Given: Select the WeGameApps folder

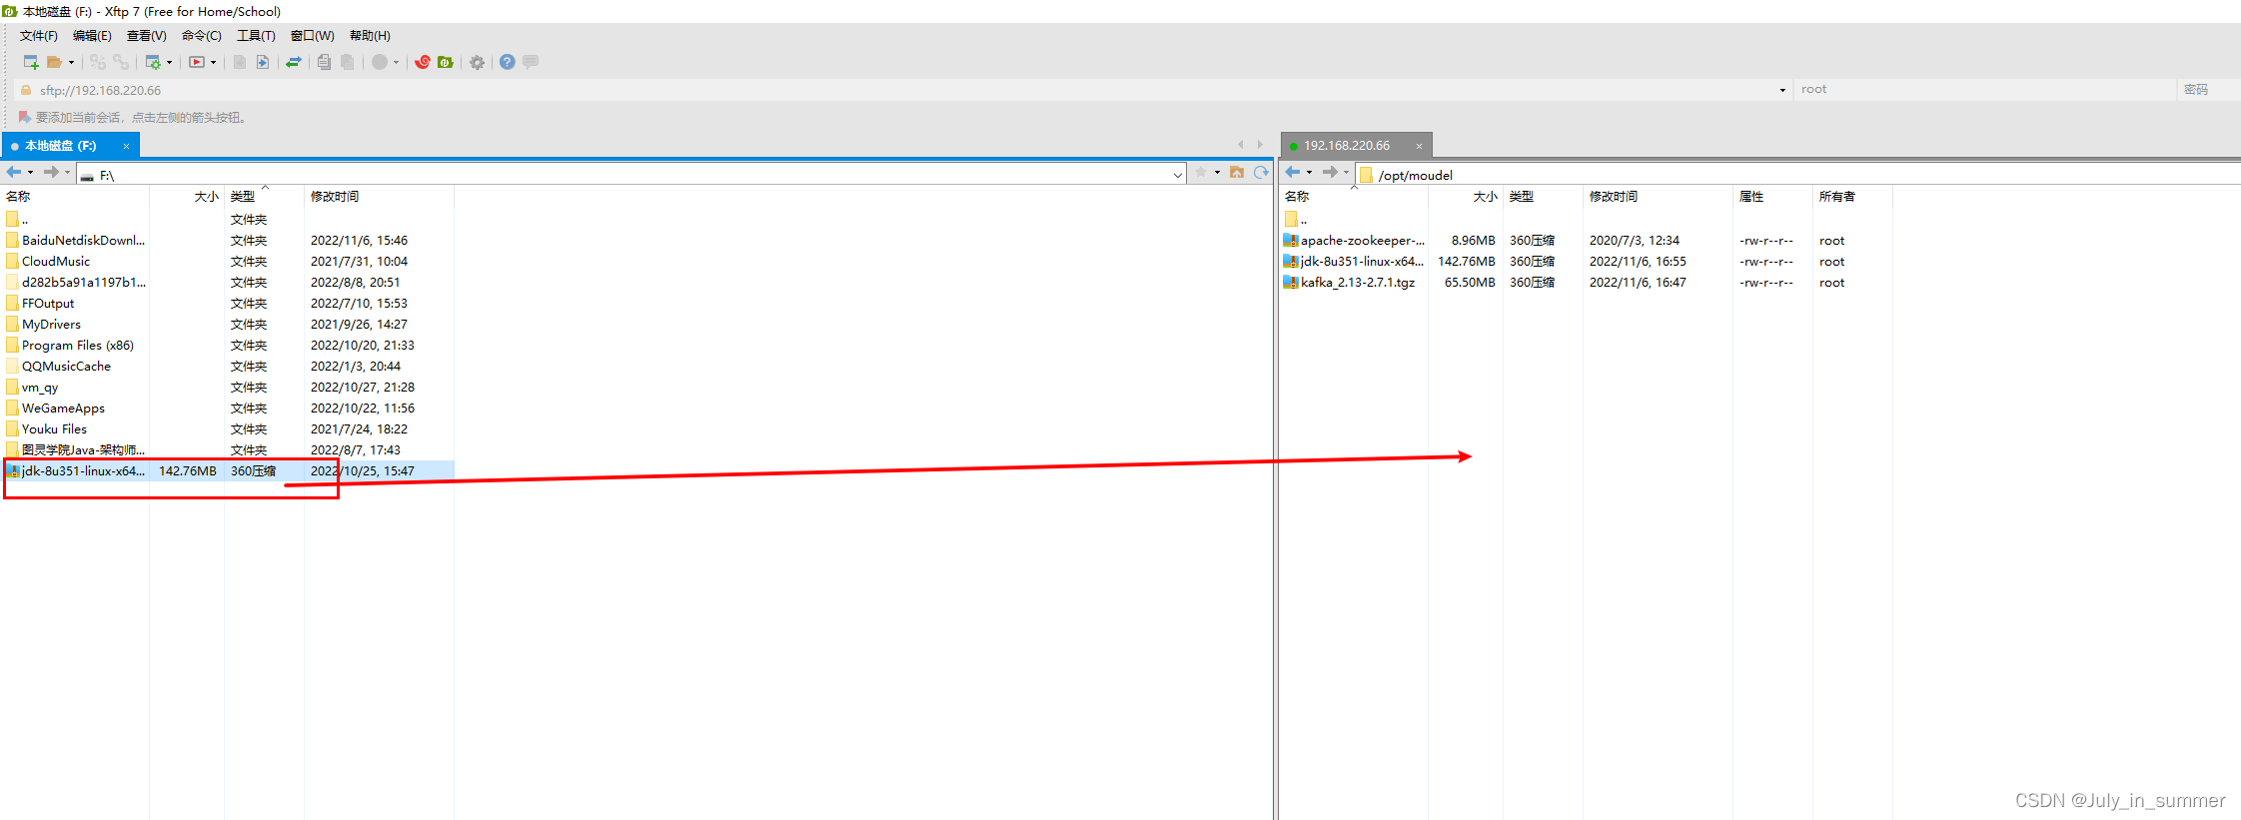Looking at the screenshot, I should [x=56, y=409].
